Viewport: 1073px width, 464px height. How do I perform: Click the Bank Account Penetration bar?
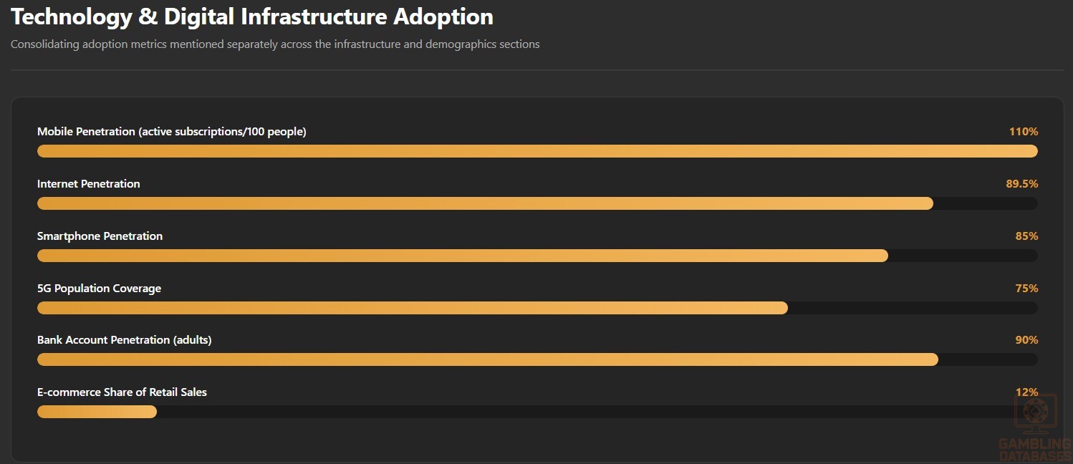tap(537, 359)
